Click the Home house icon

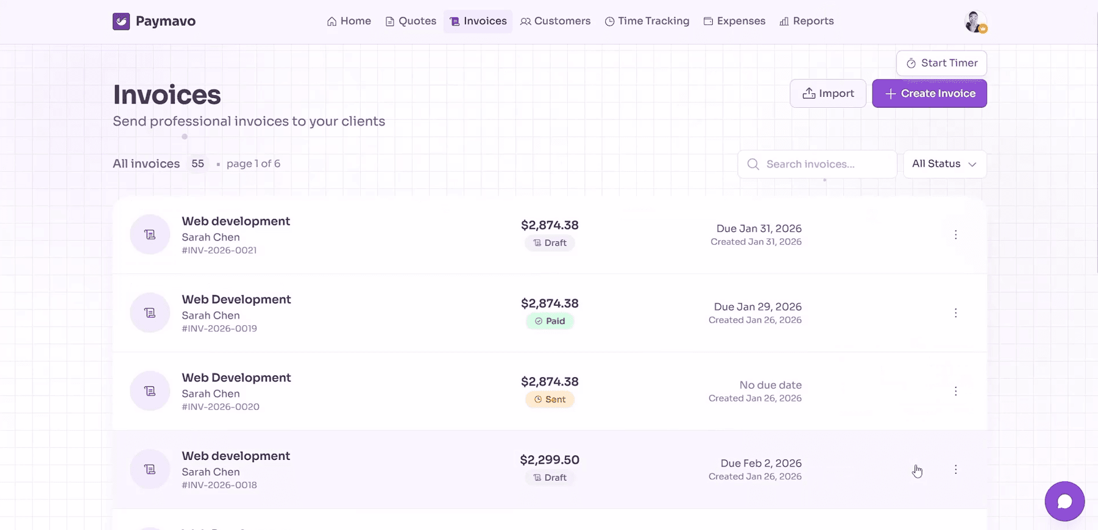tap(331, 22)
